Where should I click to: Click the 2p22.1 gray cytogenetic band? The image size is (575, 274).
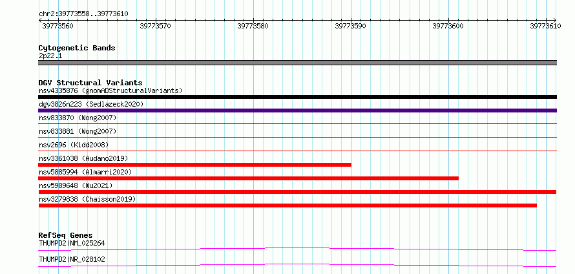pos(297,63)
